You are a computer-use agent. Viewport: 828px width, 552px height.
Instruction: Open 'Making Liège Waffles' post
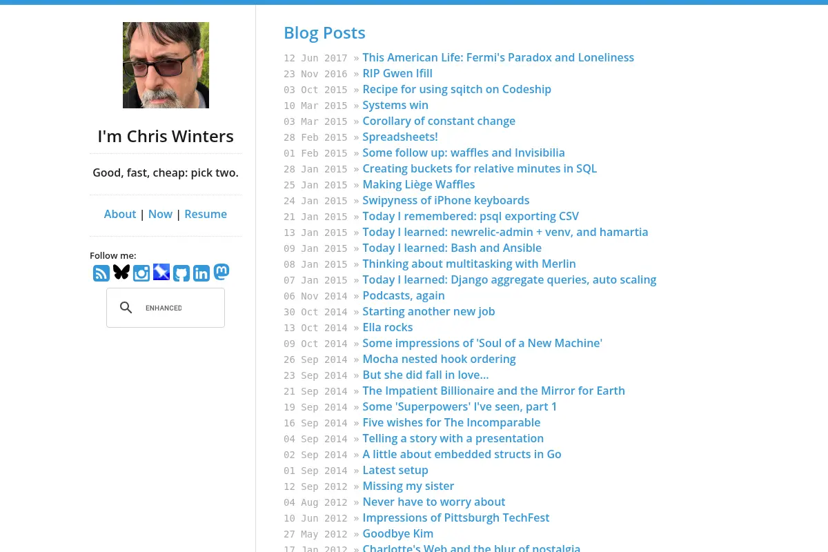419,184
